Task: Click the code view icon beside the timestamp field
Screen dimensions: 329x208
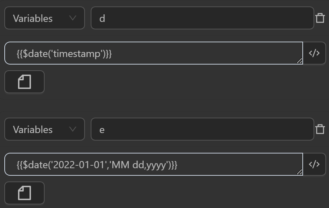Action: point(314,53)
